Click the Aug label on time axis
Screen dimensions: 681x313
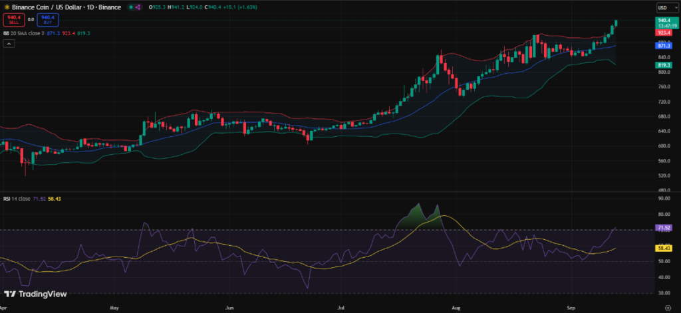click(455, 308)
